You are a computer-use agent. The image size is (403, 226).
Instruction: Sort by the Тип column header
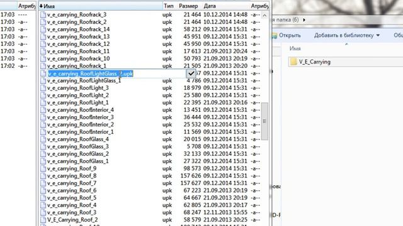point(169,6)
